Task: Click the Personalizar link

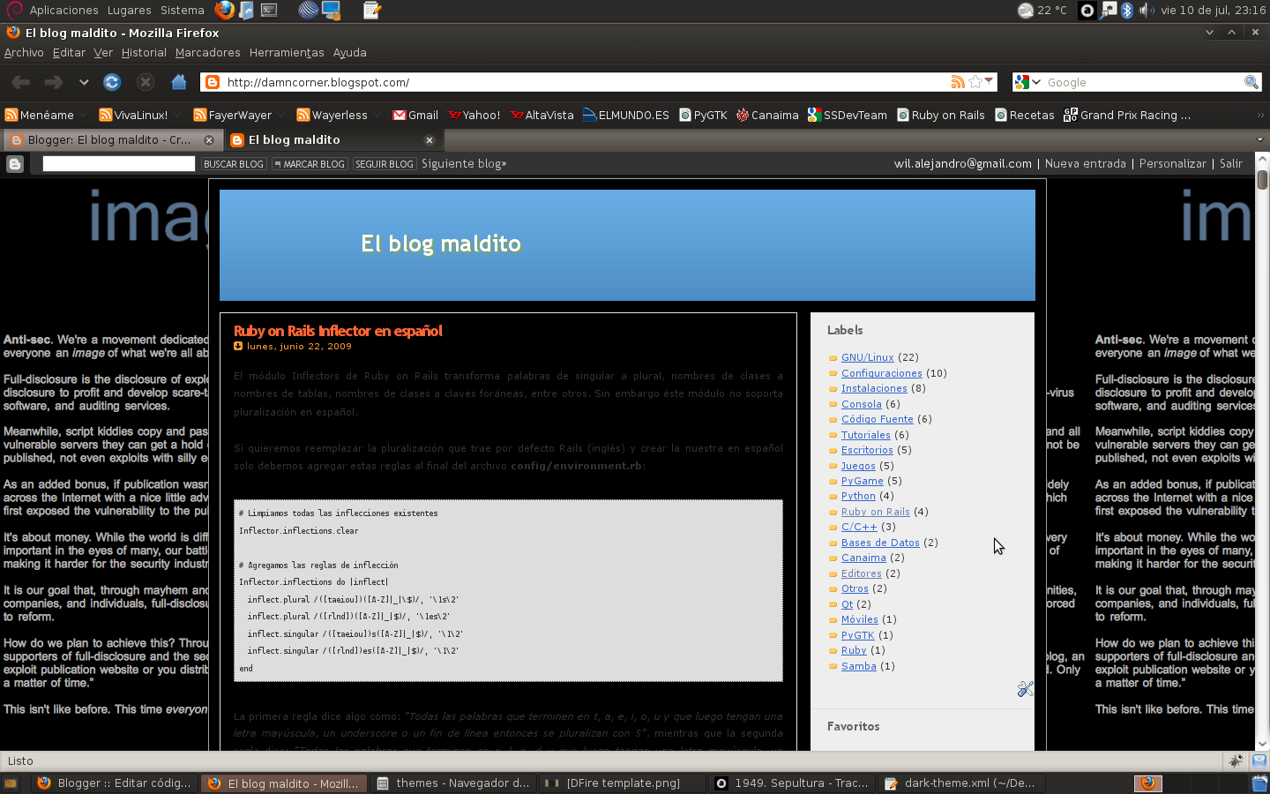Action: [1172, 163]
